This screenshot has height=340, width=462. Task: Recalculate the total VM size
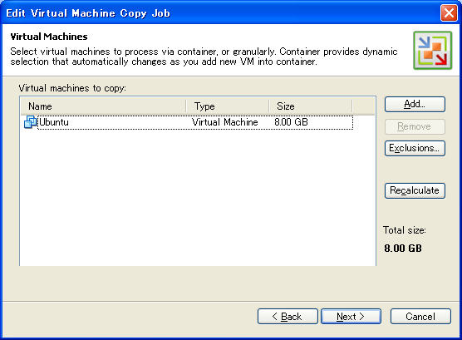(x=415, y=190)
